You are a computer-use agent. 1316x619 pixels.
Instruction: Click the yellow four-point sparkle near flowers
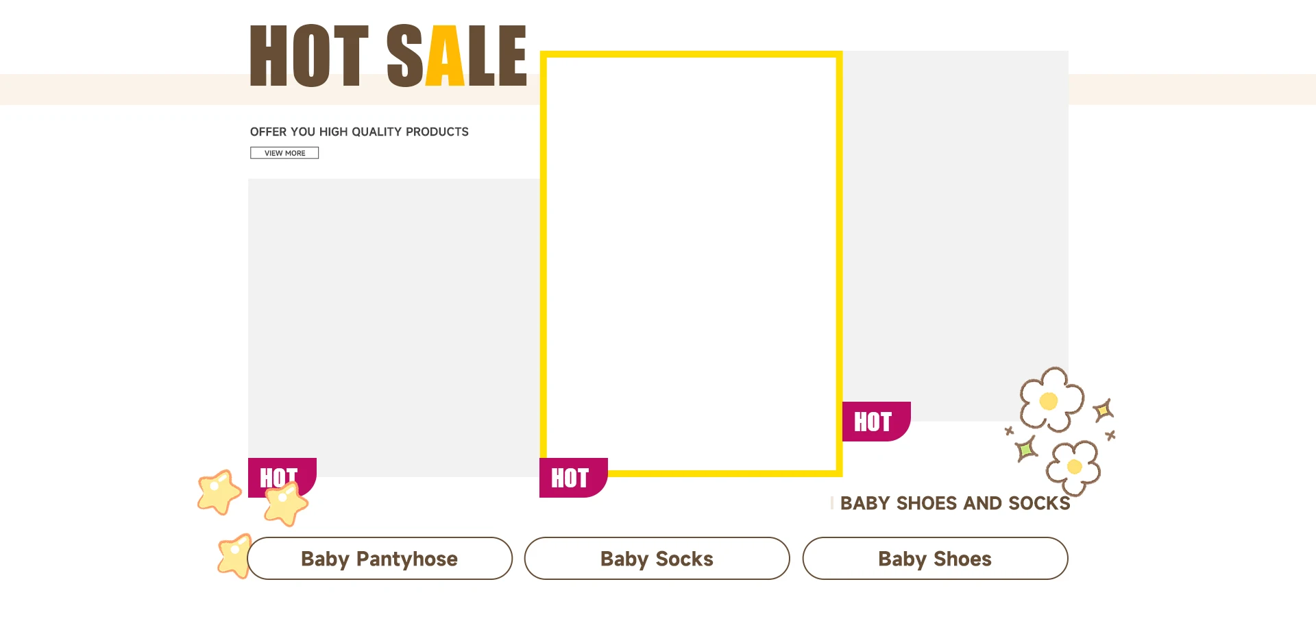click(1103, 411)
